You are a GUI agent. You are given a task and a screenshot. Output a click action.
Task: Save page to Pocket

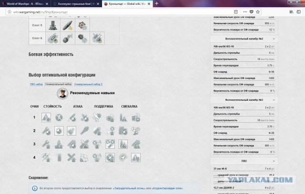(252, 12)
